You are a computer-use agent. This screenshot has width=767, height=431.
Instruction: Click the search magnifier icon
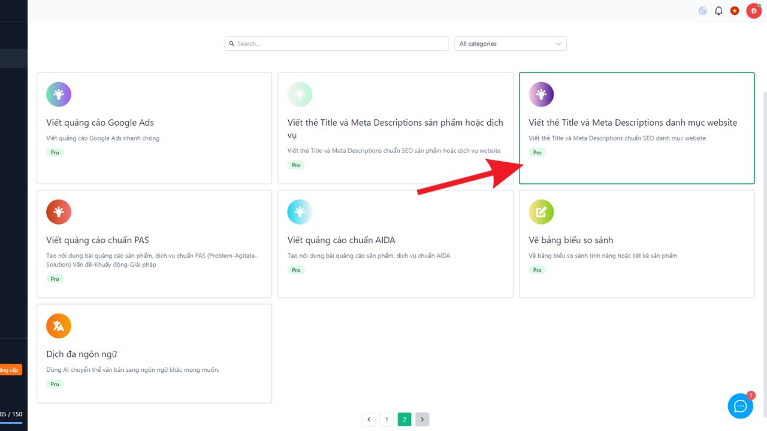(x=232, y=44)
